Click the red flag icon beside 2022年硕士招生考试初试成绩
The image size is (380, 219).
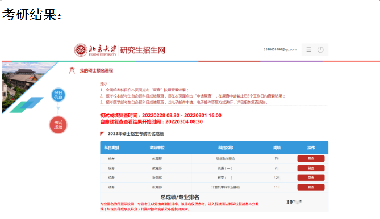coord(102,133)
